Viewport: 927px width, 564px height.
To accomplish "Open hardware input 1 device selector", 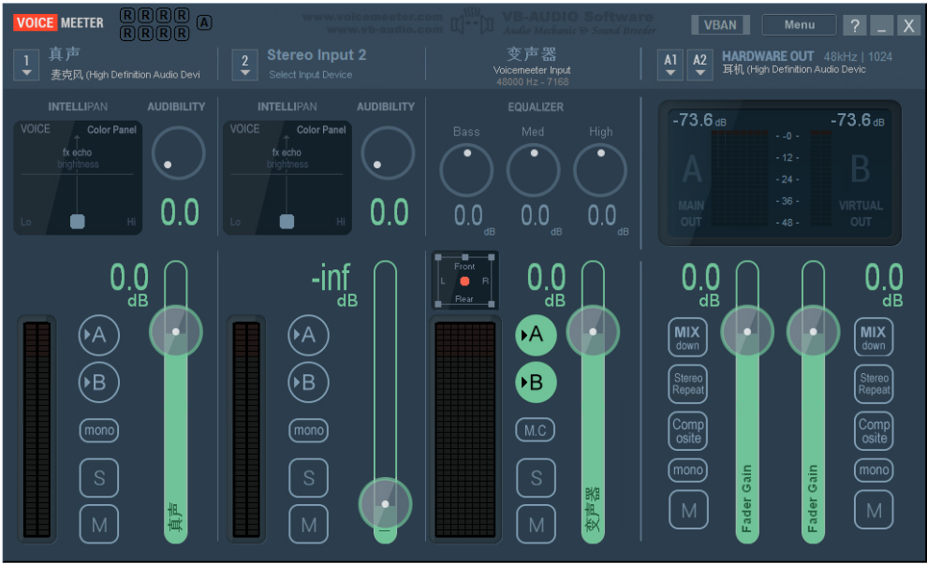I will [26, 65].
